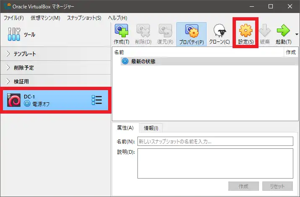Maximize the VirtualBox manager window
The width and height of the screenshot is (300, 197).
point(271,7)
